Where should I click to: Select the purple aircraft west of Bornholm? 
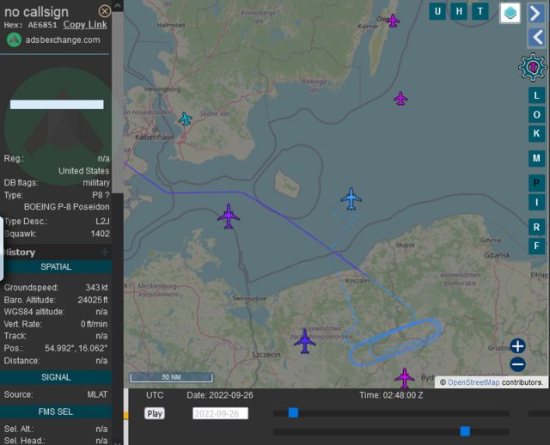click(x=229, y=216)
